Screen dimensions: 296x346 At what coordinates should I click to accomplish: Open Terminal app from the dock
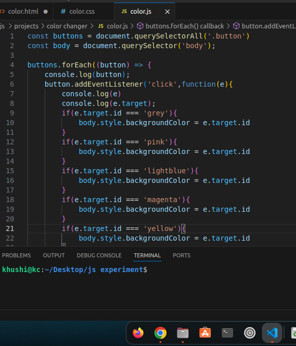click(227, 333)
